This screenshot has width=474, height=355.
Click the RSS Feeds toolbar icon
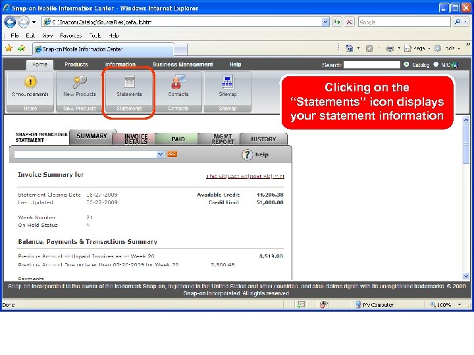369,48
